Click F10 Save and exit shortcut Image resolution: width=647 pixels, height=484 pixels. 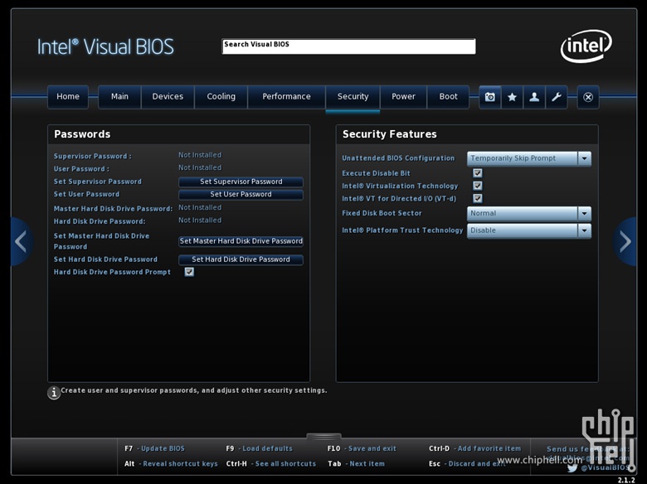pos(362,448)
